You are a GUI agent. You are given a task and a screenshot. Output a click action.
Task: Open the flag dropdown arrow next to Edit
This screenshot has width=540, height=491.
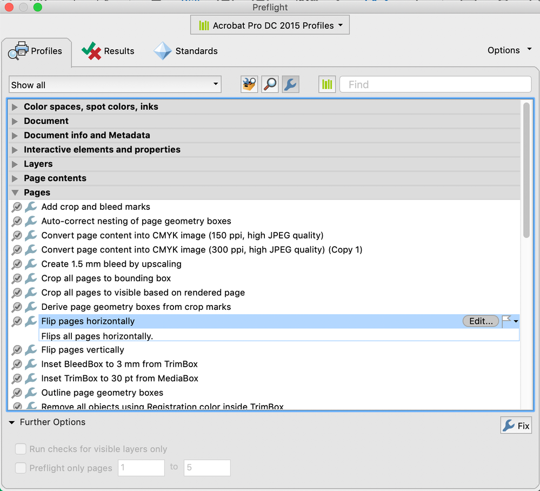[x=516, y=321]
